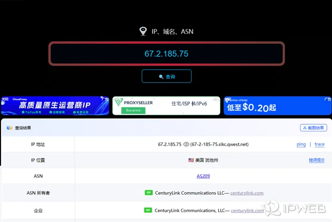Screen dimensions: 332x222
Task: Click the location pin icon above the search box
Action: [143, 31]
